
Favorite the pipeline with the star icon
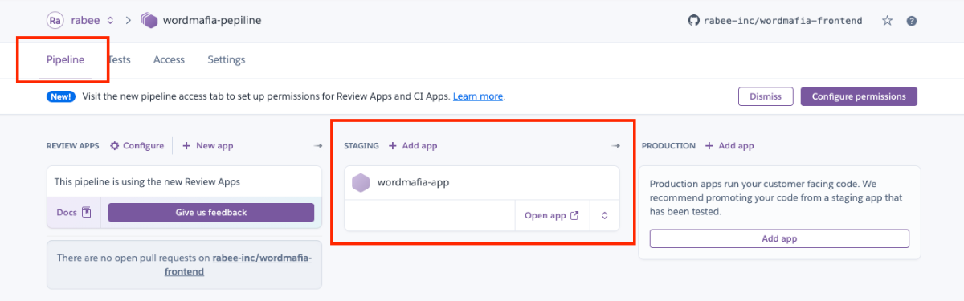pyautogui.click(x=887, y=20)
